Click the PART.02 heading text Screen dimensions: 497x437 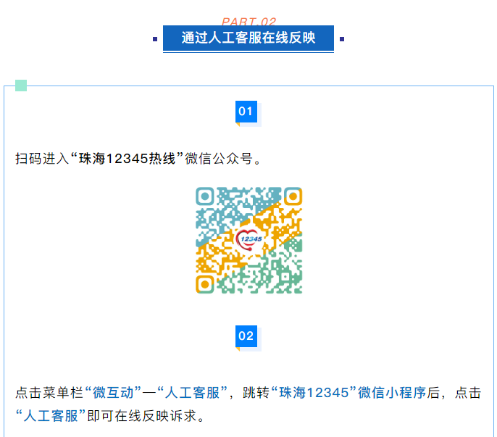point(248,22)
